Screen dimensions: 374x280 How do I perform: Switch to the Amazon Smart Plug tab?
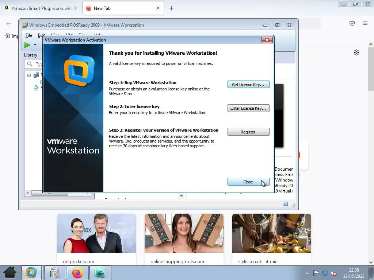pos(41,8)
